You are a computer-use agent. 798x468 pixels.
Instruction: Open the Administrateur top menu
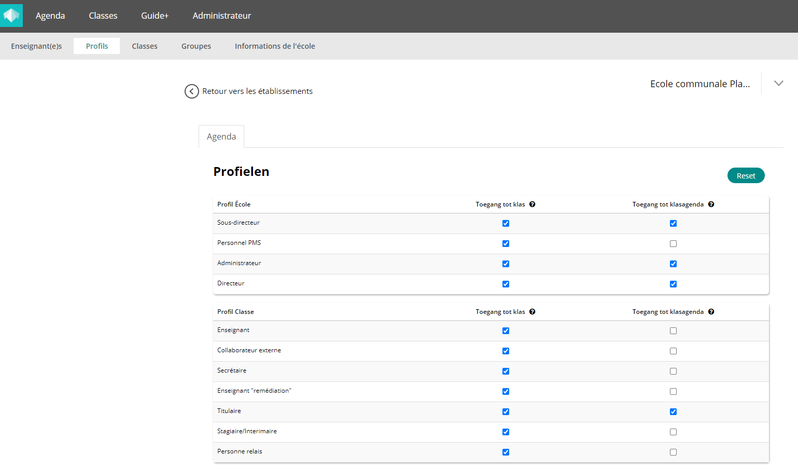[221, 16]
